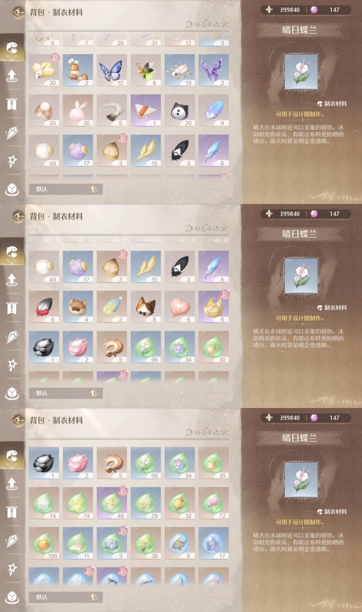Select the orange fruit bubble with count 196

pyautogui.click(x=44, y=543)
